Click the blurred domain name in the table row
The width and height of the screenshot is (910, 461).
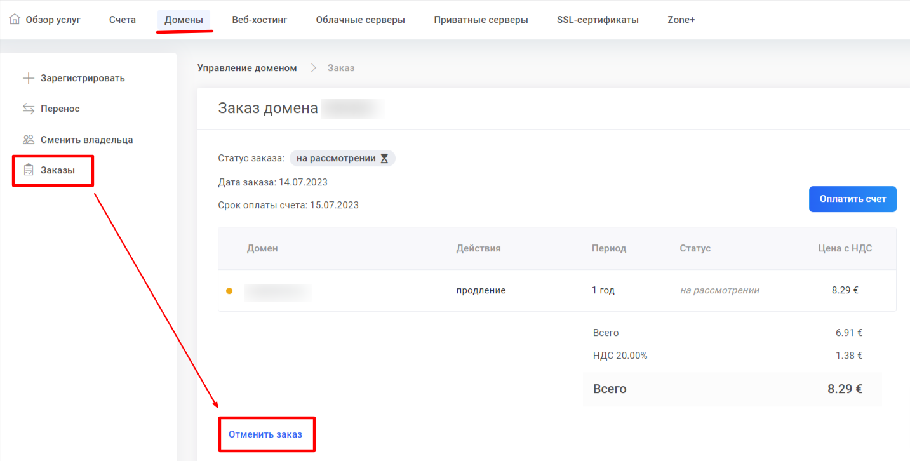pyautogui.click(x=278, y=291)
